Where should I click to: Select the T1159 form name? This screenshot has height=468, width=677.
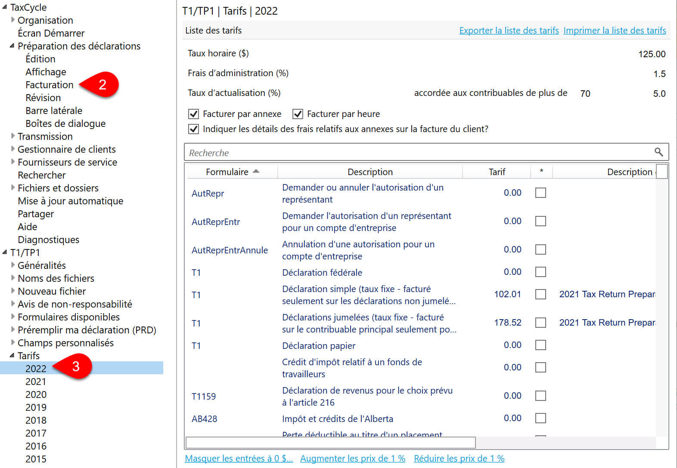(204, 397)
